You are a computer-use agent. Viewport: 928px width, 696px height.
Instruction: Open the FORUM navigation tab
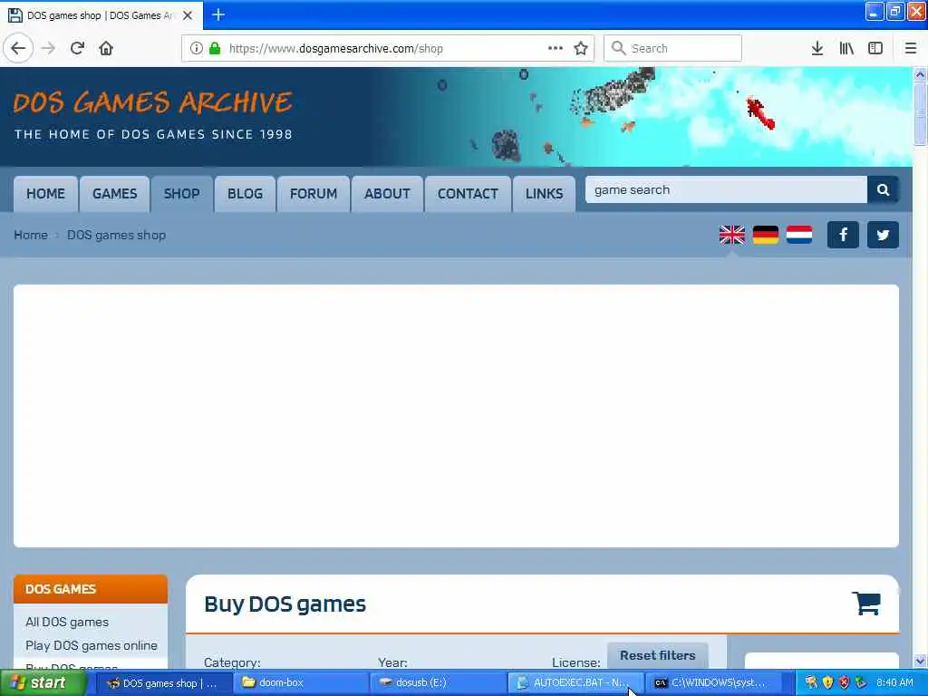tap(314, 194)
